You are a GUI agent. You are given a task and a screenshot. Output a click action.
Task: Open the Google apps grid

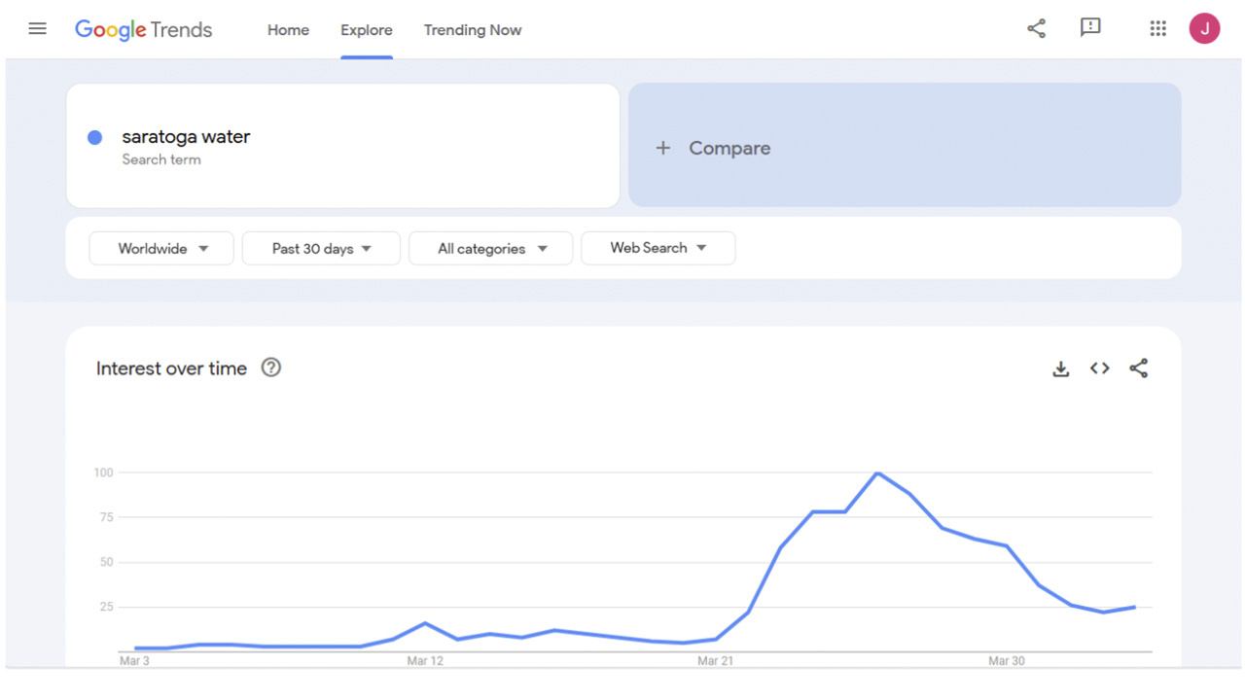[1157, 28]
